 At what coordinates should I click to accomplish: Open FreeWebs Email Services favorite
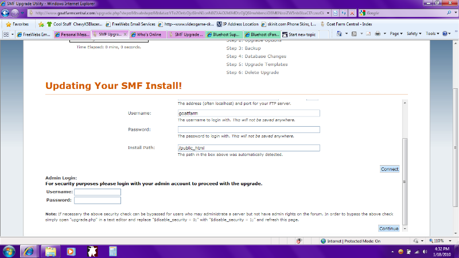click(x=131, y=24)
